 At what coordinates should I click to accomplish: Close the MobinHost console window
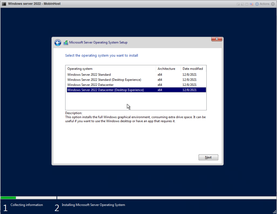click(x=273, y=4)
